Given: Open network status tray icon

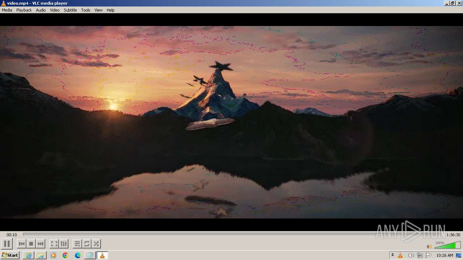Looking at the screenshot, I should click(x=420, y=255).
